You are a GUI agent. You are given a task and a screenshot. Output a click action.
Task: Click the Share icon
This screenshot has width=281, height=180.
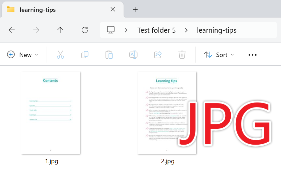coord(158,55)
